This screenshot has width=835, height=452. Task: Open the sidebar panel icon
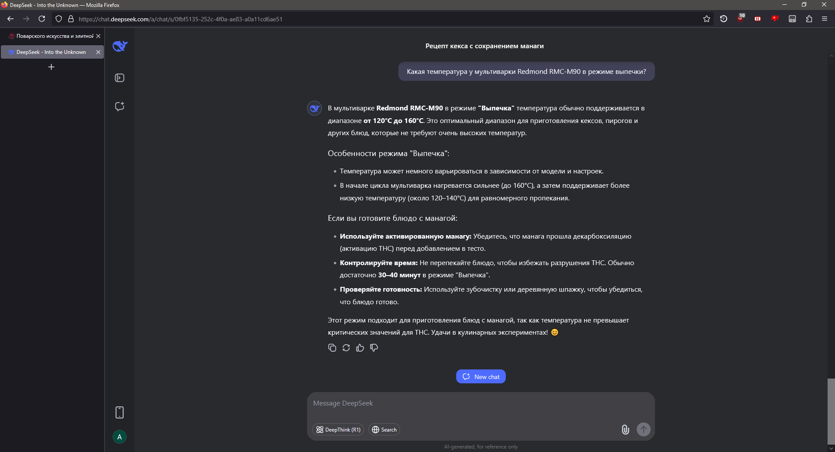(x=120, y=78)
